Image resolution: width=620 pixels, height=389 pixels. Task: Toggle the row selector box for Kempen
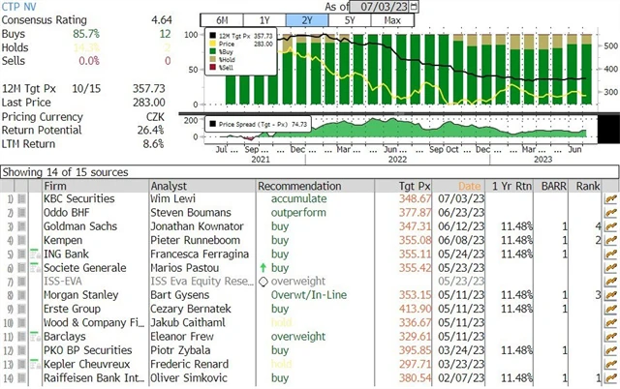(x=21, y=240)
